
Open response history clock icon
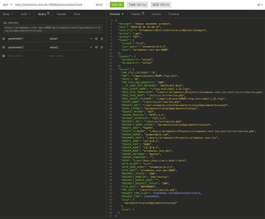coord(259,5)
